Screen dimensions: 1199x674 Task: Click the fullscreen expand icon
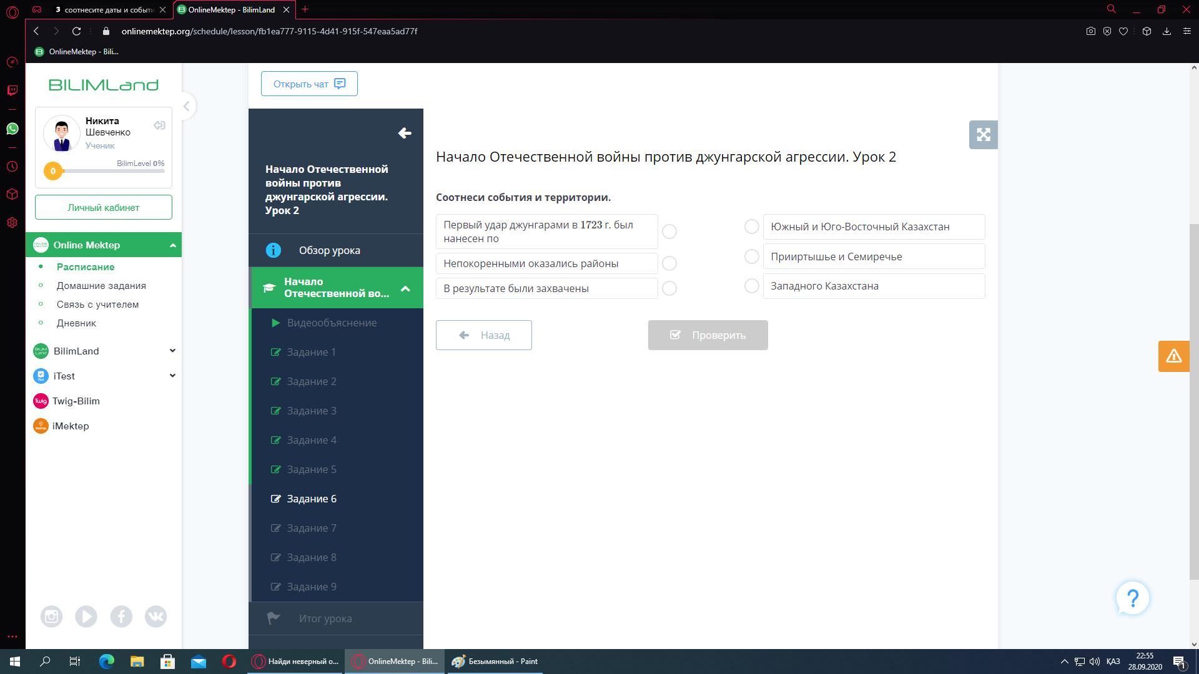[x=983, y=135]
